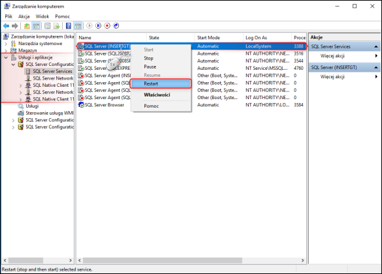Click the process ID 4760 cell

pos(298,68)
